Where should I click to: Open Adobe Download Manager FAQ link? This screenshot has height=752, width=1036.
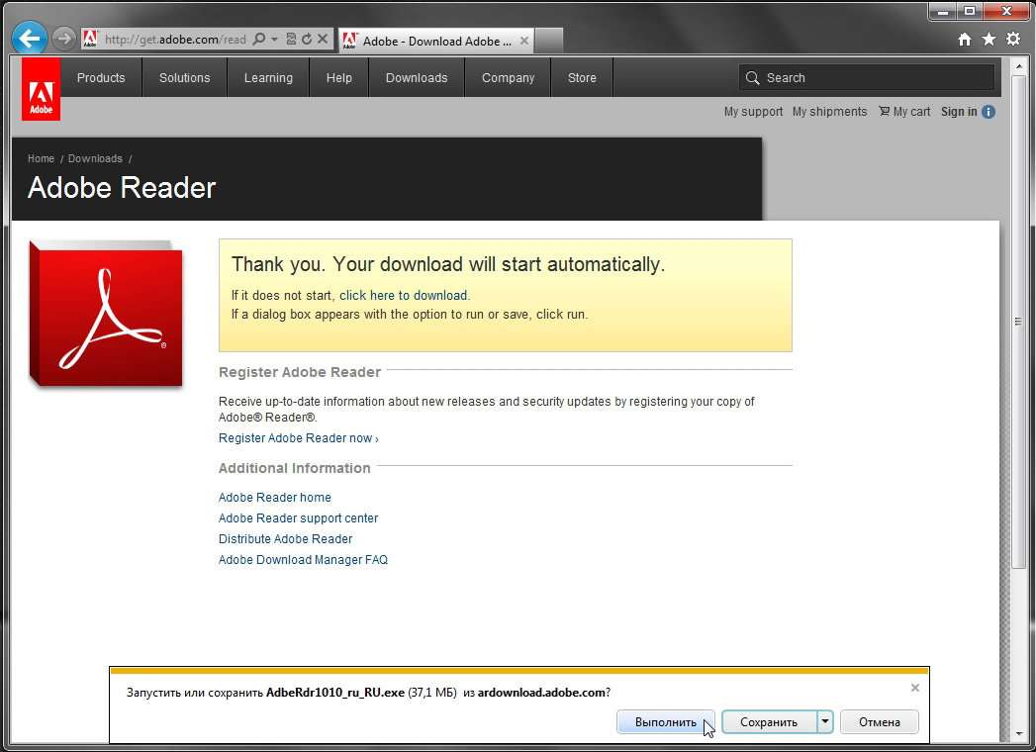point(303,560)
